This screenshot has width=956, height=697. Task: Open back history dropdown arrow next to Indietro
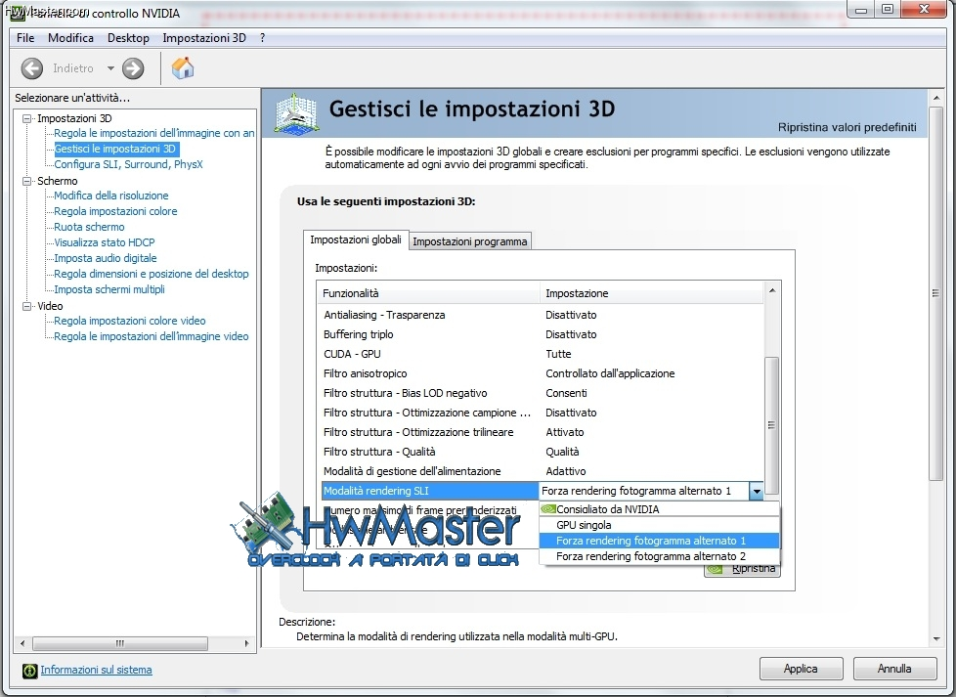pos(110,68)
